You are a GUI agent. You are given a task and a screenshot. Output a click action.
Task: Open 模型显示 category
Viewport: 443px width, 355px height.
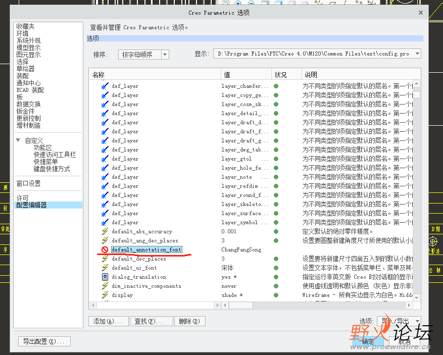[x=28, y=47]
